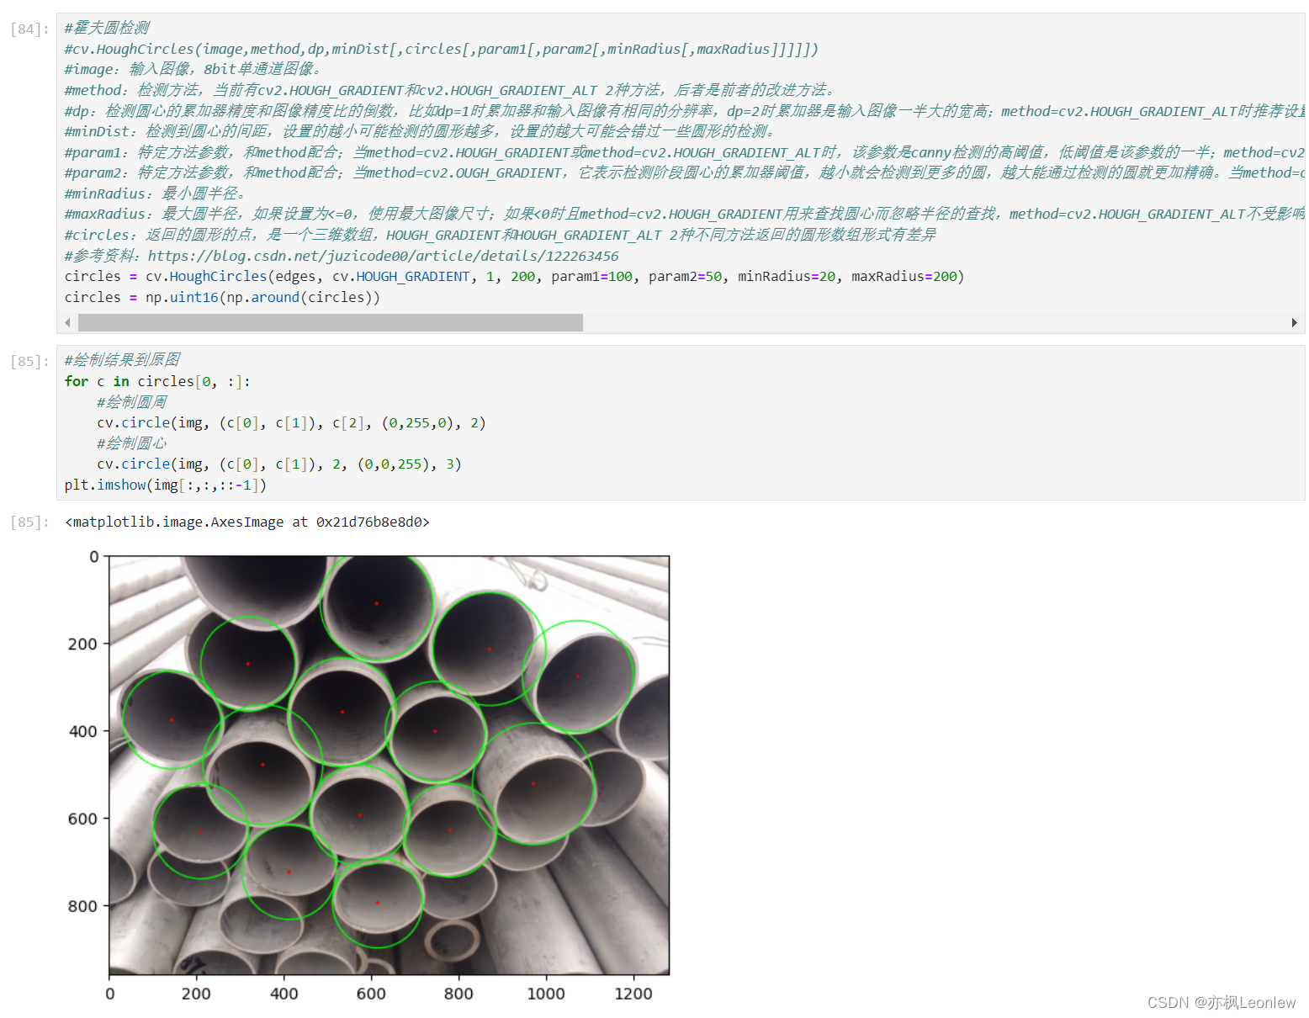
Task: Click the y-axis tick label 400
Action: (83, 732)
